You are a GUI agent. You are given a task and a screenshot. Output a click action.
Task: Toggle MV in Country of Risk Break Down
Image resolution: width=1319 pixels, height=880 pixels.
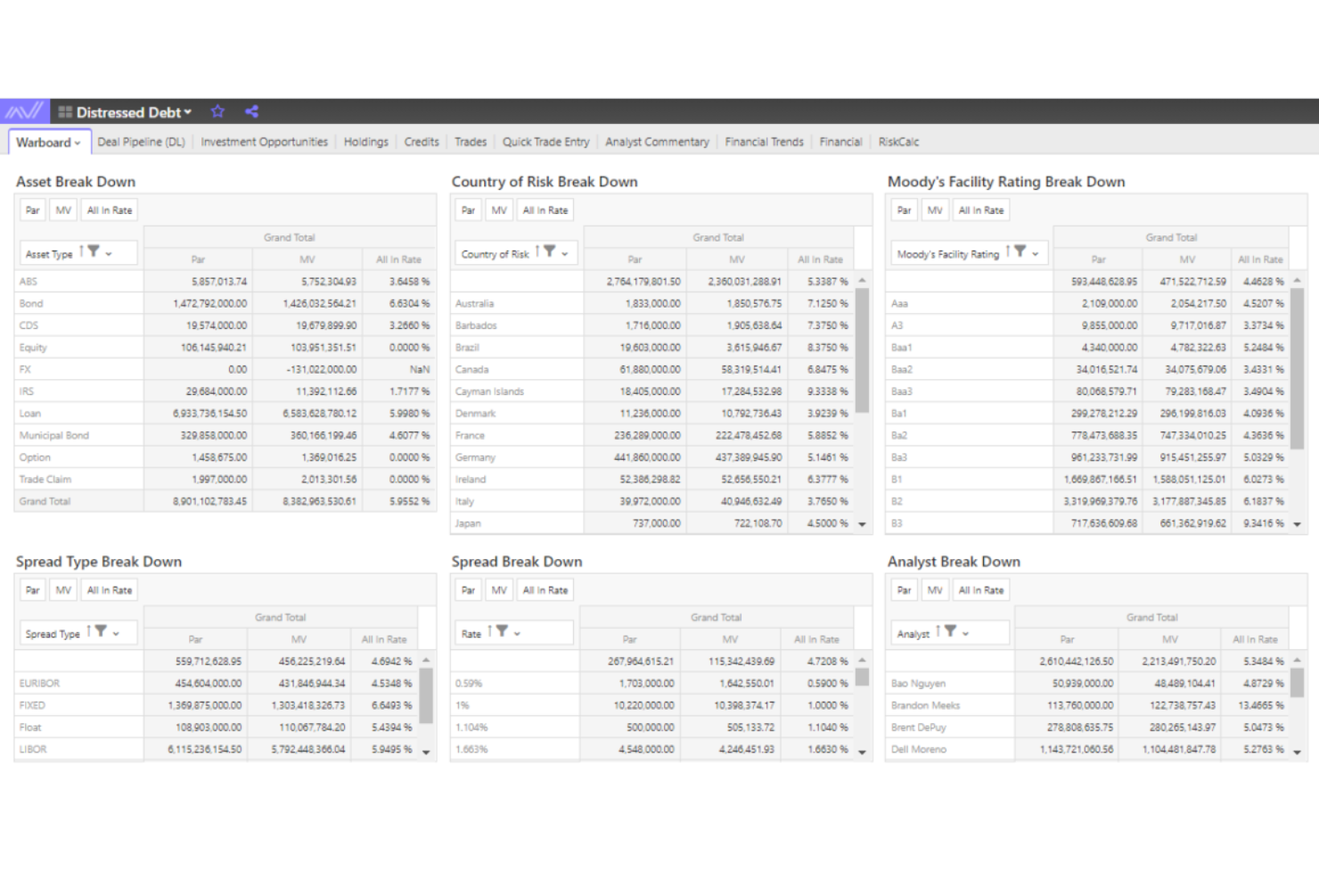(499, 210)
